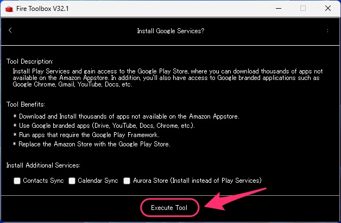341x223 pixels.
Task: Click the Play Services description paragraph
Action: pos(168,78)
